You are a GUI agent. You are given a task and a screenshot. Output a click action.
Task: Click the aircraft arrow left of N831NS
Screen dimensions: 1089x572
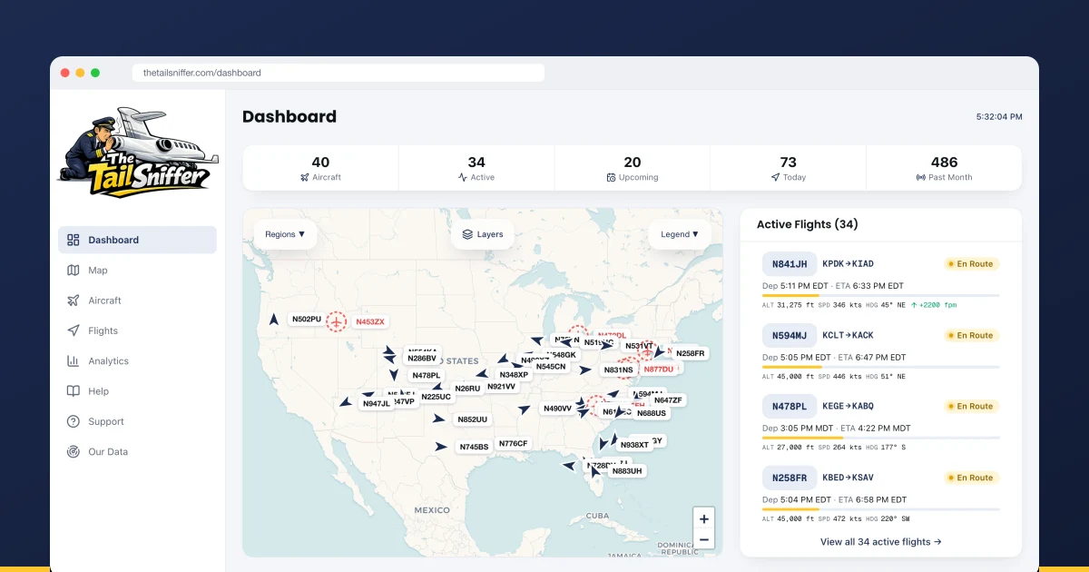(x=586, y=370)
